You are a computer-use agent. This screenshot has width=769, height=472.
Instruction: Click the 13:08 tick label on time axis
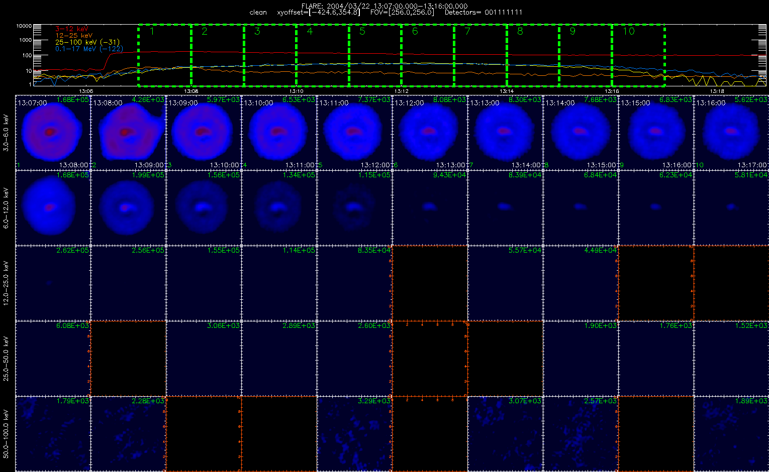point(191,91)
